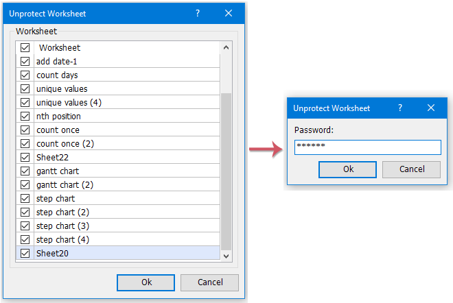Image resolution: width=453 pixels, height=303 pixels.
Task: Toggle the 'gantt chart (2)' checkbox
Action: [25, 185]
